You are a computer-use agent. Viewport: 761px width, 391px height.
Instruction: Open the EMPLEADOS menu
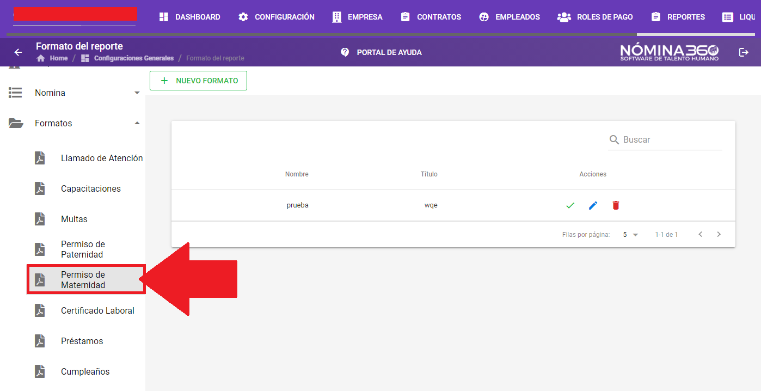(510, 17)
